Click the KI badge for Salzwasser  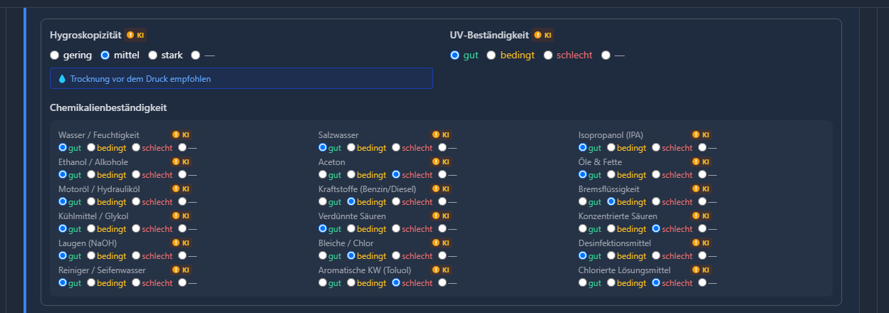click(x=441, y=134)
